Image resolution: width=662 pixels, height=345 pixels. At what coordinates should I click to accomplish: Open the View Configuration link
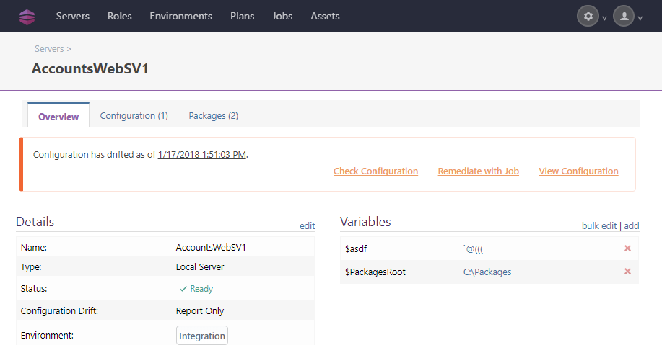(x=578, y=171)
